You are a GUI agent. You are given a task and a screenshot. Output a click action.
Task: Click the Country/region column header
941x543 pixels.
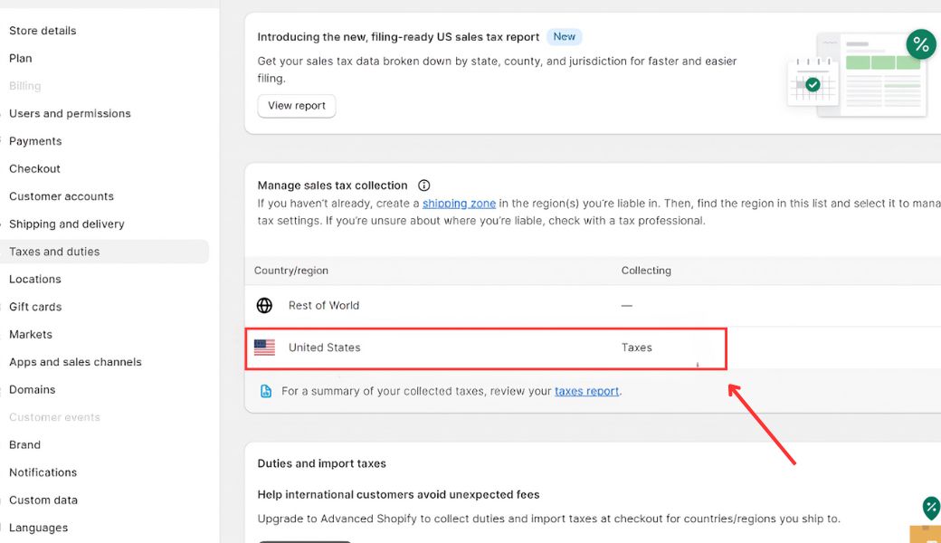291,271
